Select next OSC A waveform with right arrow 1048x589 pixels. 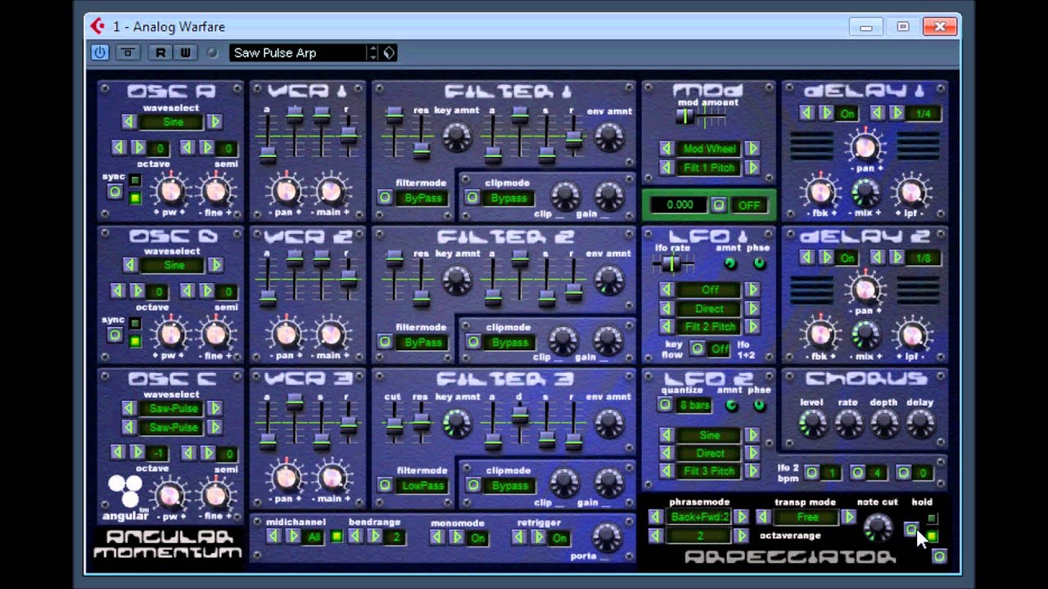(215, 122)
